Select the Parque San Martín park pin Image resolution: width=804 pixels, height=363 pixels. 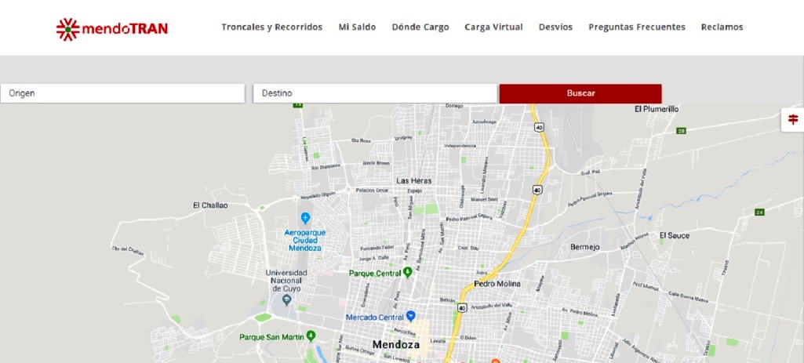click(310, 336)
